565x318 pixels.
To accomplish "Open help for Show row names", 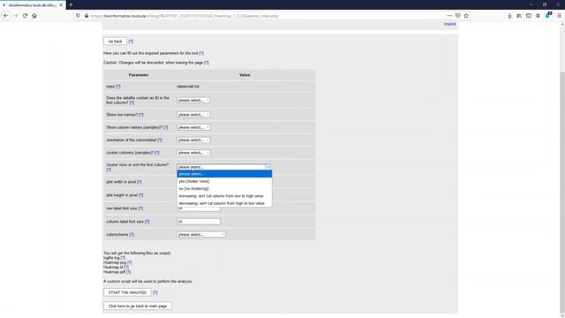I will coord(141,115).
